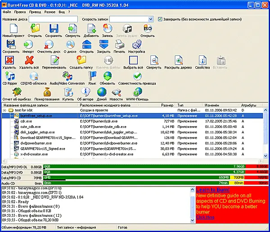Viewport: 270px width, 232px height.
Task: Click the Пожертвования money bag icon
Action: 47,92
